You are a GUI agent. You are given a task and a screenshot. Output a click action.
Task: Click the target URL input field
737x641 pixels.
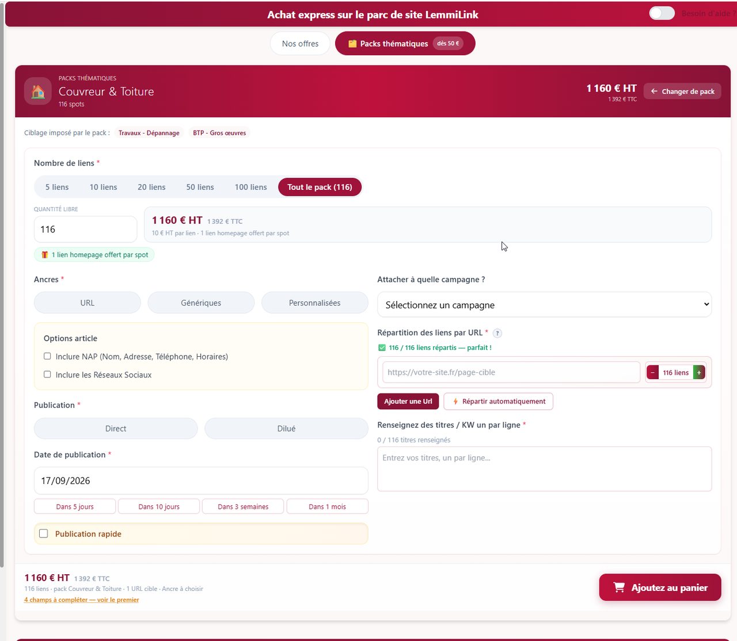(x=511, y=372)
